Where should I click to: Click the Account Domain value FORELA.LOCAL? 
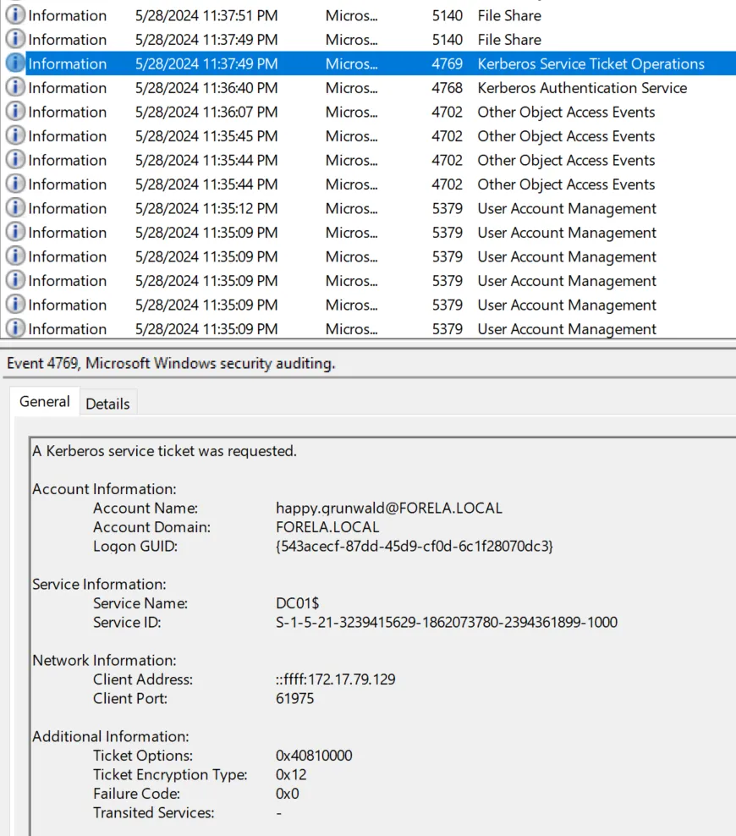point(327,527)
